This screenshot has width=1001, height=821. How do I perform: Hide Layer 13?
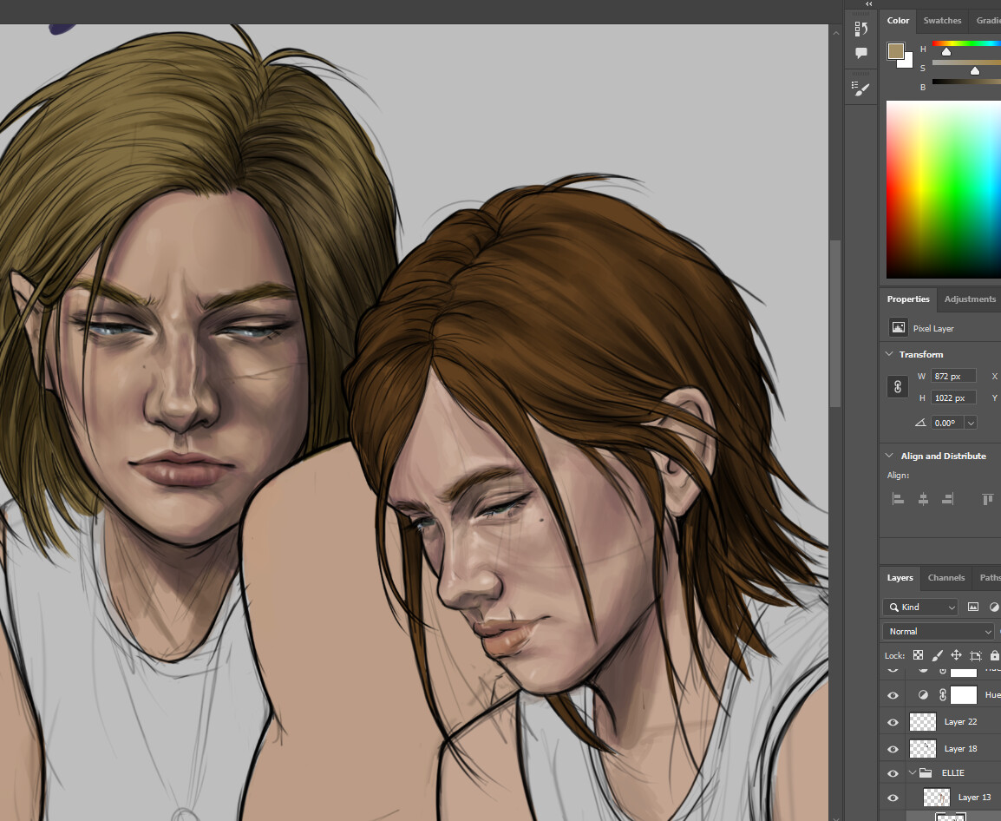click(x=893, y=798)
